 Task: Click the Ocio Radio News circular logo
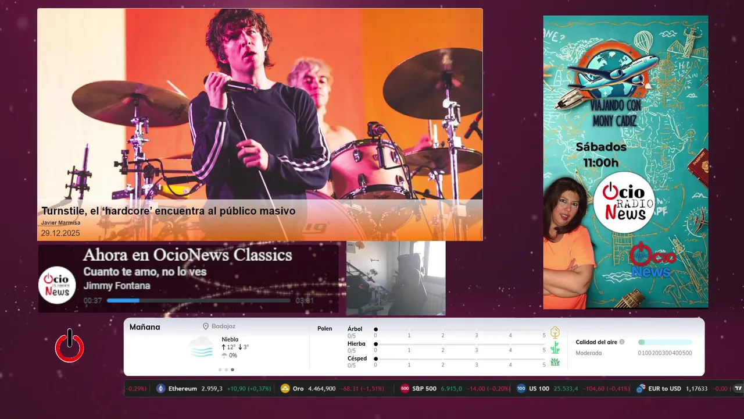click(624, 202)
